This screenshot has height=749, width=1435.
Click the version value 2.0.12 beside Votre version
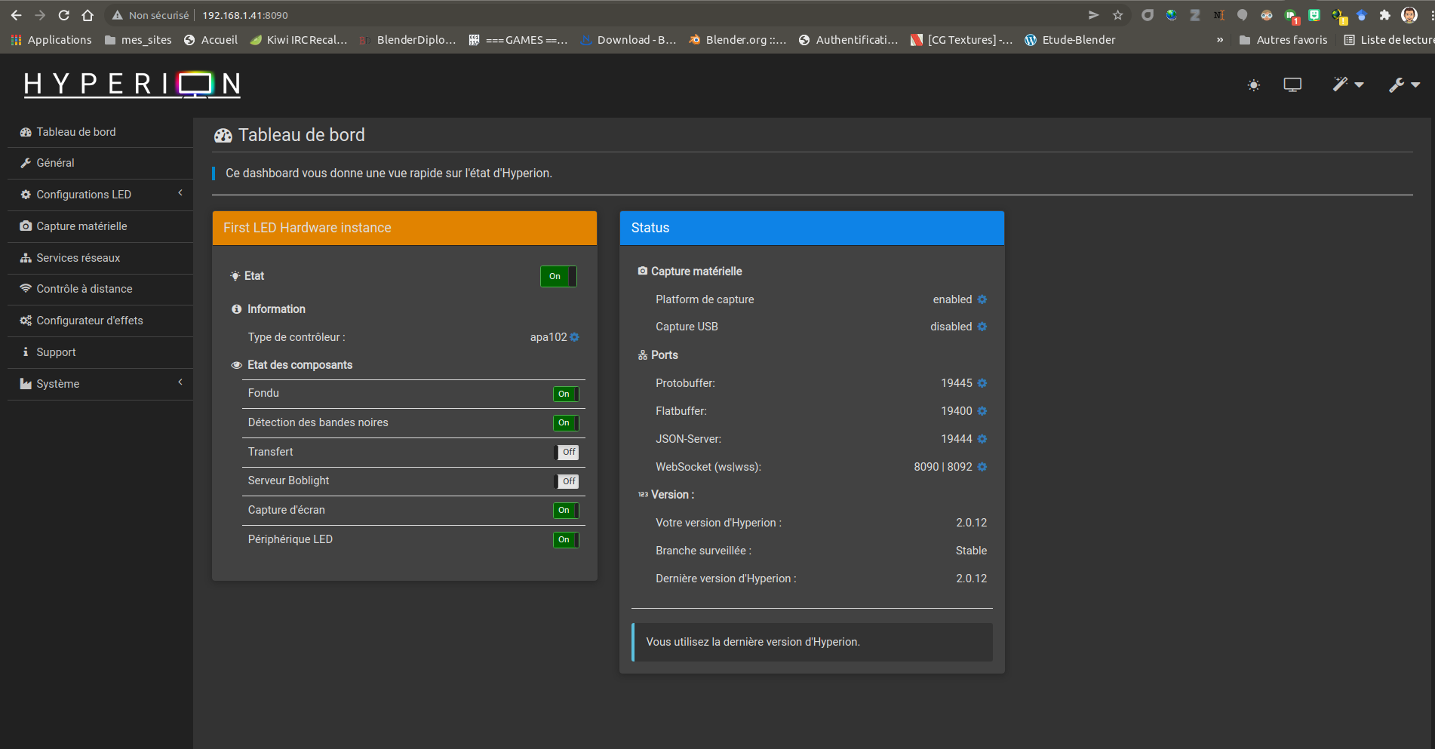tap(971, 523)
